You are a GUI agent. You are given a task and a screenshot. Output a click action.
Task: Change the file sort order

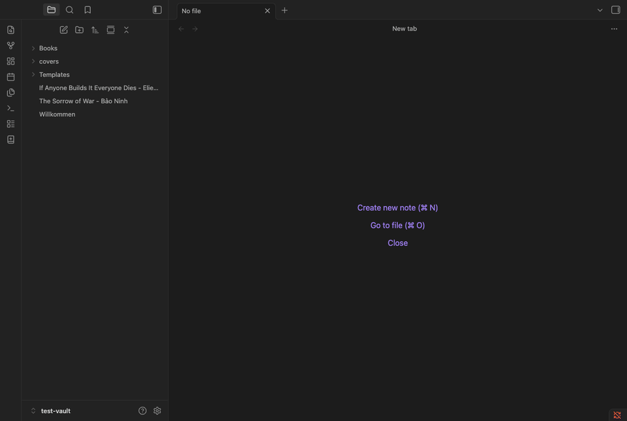click(95, 30)
